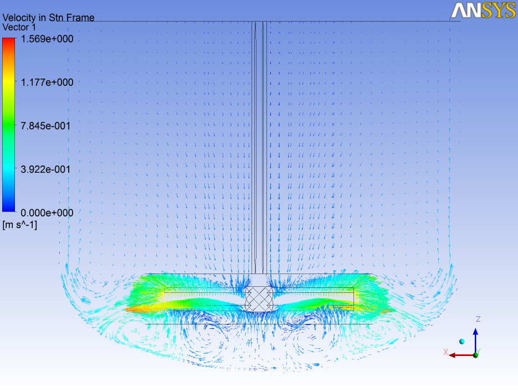The height and width of the screenshot is (392, 518).
Task: Select the 7.845e-001 legend value
Action: point(46,126)
